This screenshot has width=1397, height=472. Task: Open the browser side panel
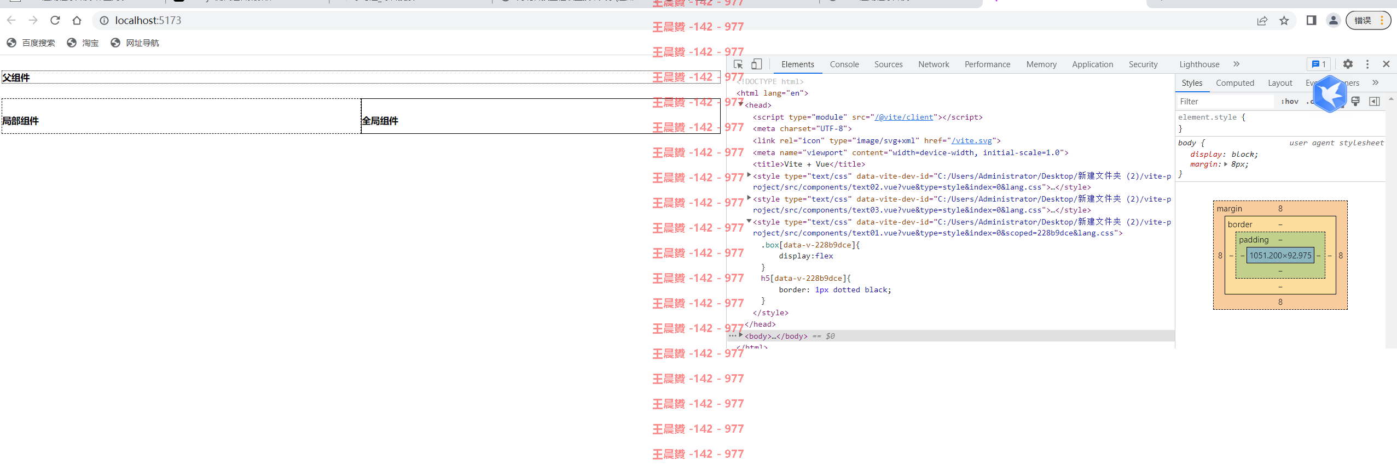(1311, 20)
